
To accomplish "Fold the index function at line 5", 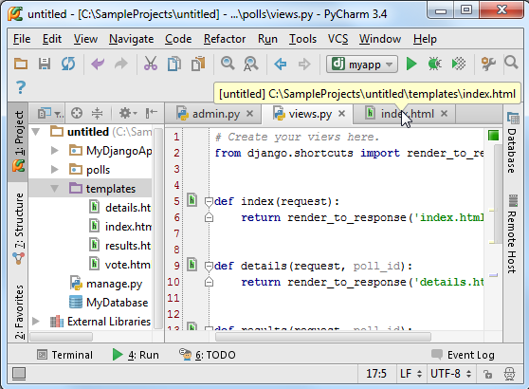I will (209, 201).
